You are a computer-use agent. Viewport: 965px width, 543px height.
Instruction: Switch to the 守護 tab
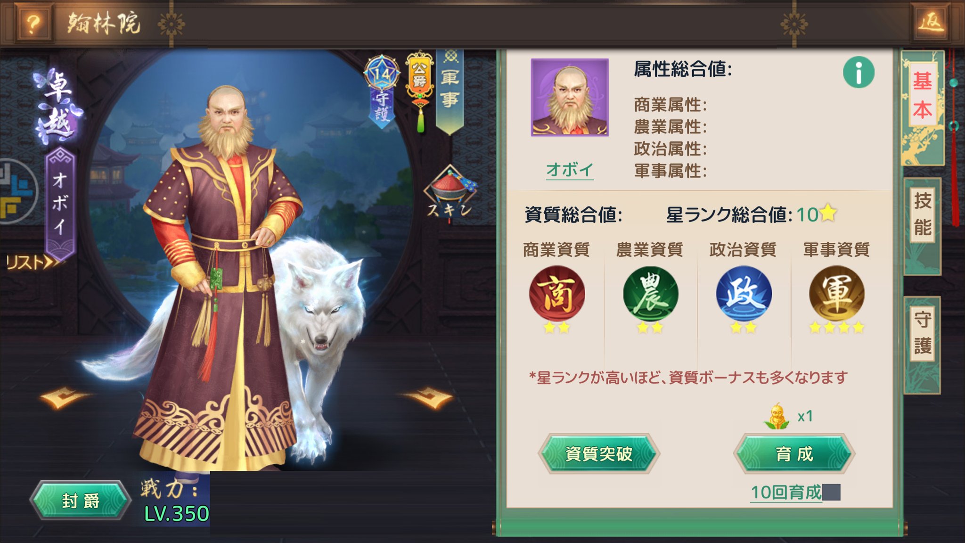point(922,333)
